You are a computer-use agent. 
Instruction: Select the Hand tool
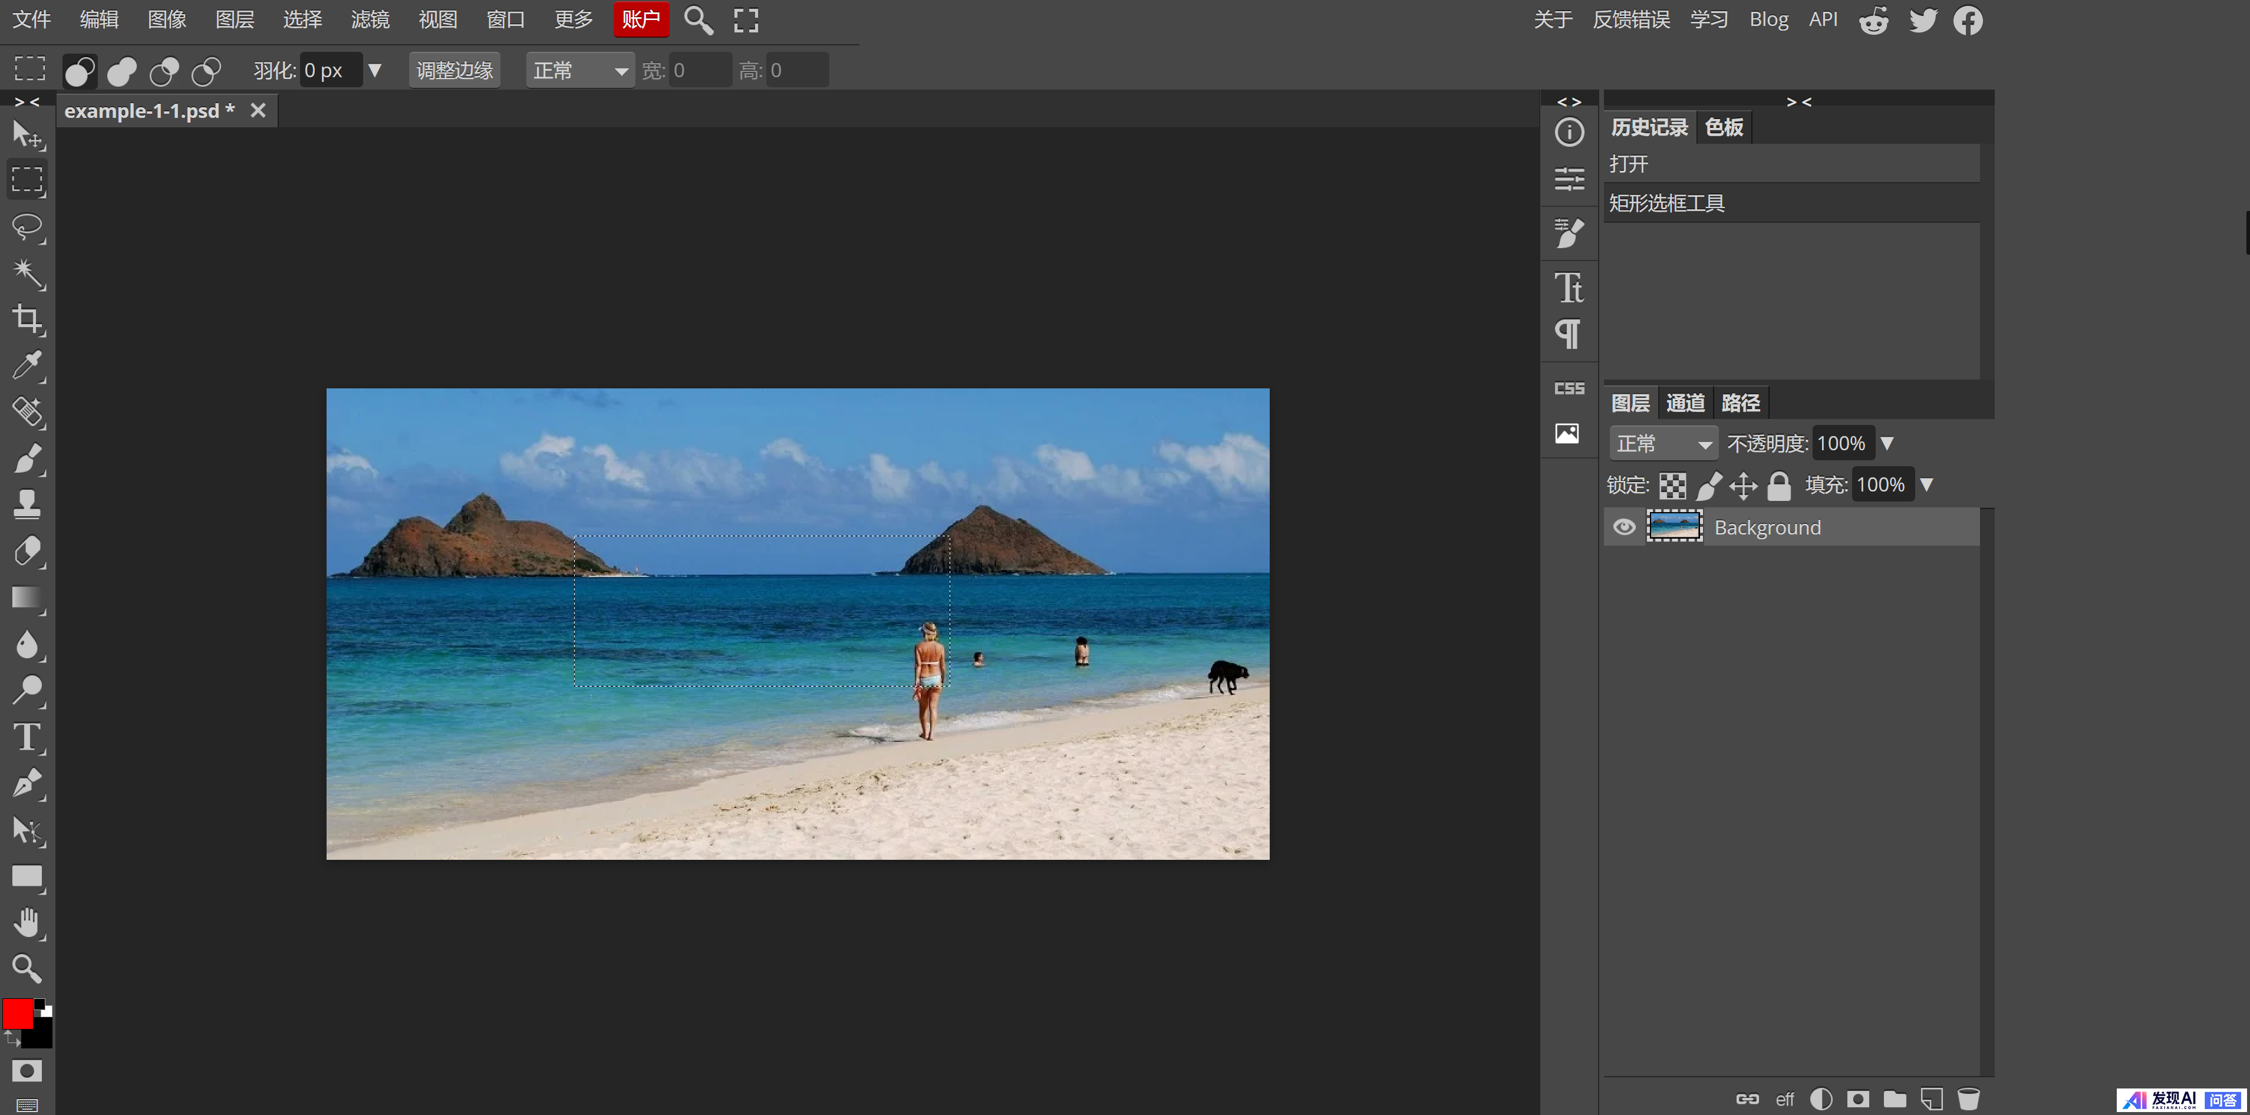27,923
